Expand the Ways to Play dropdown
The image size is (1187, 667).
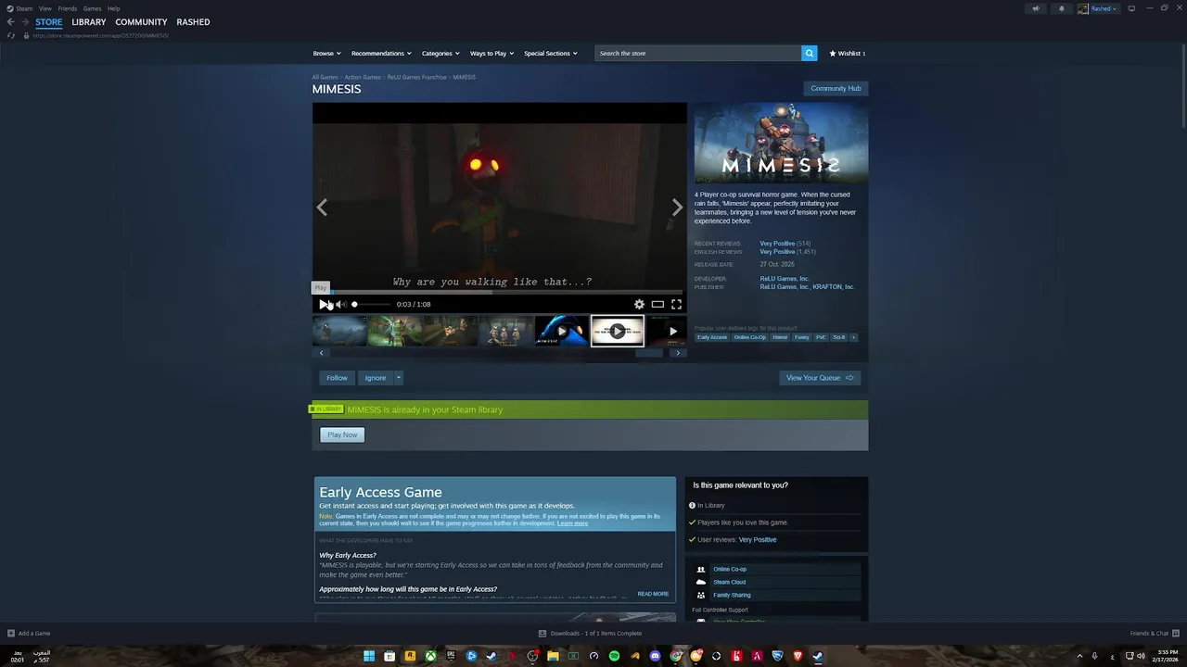[x=491, y=53]
